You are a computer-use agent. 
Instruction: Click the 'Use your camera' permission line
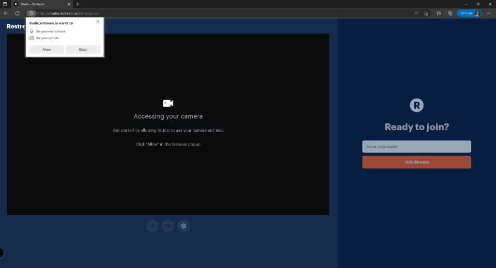[44, 38]
